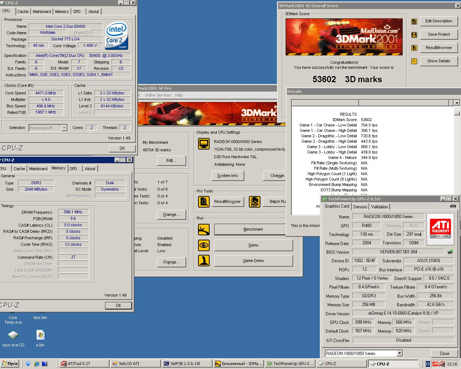Open Help menu in 3DMark2001 SE Pro
Screen dimensions: 461x369
[179, 95]
